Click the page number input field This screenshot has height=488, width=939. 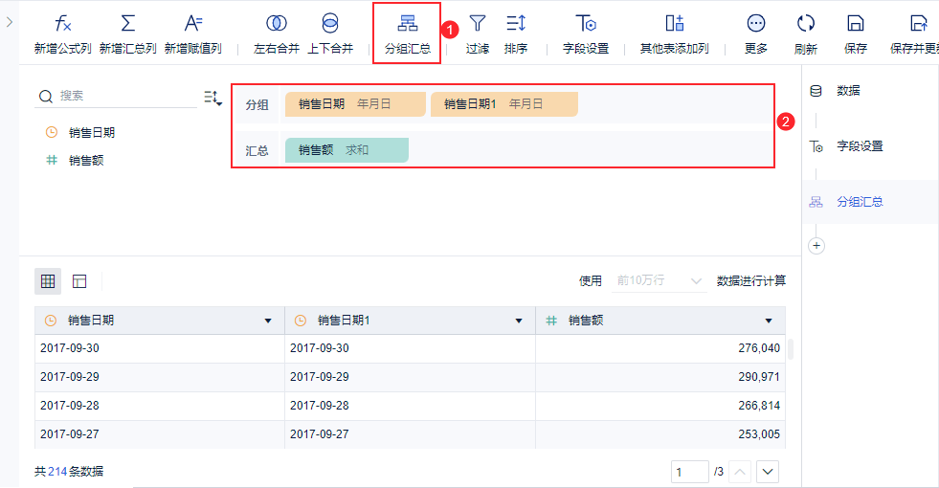[690, 472]
